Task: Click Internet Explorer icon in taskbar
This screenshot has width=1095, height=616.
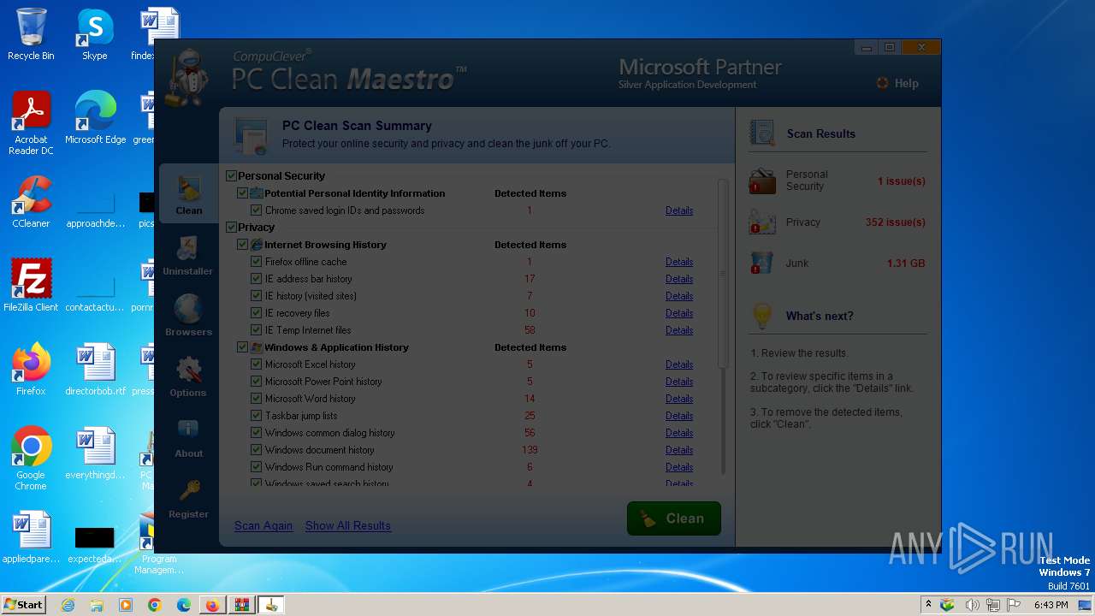Action: [68, 605]
